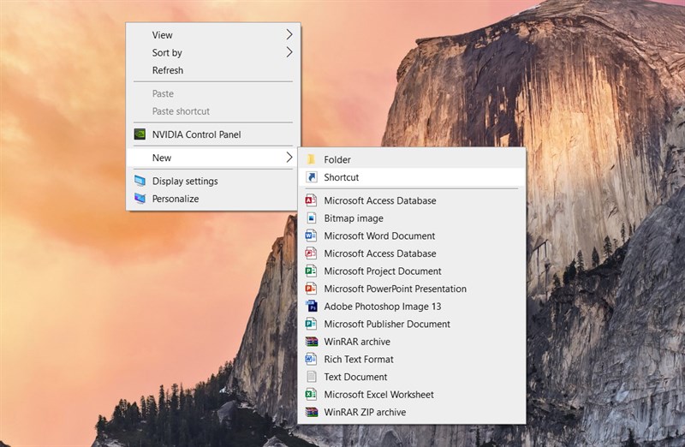Click the Microsoft Project Document icon
The width and height of the screenshot is (685, 447).
click(x=311, y=271)
